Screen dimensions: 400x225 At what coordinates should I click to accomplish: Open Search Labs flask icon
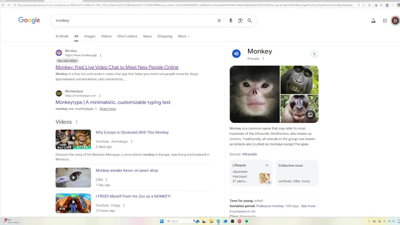point(373,21)
